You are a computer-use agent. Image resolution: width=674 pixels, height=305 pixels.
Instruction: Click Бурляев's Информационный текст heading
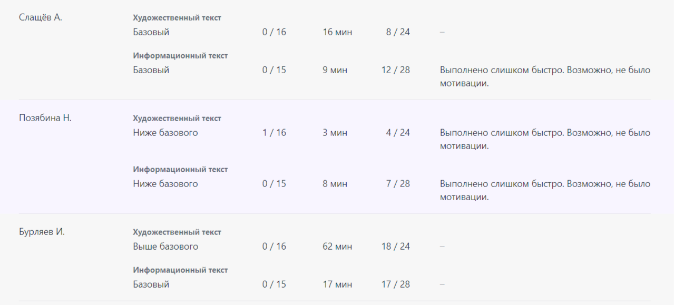[180, 270]
